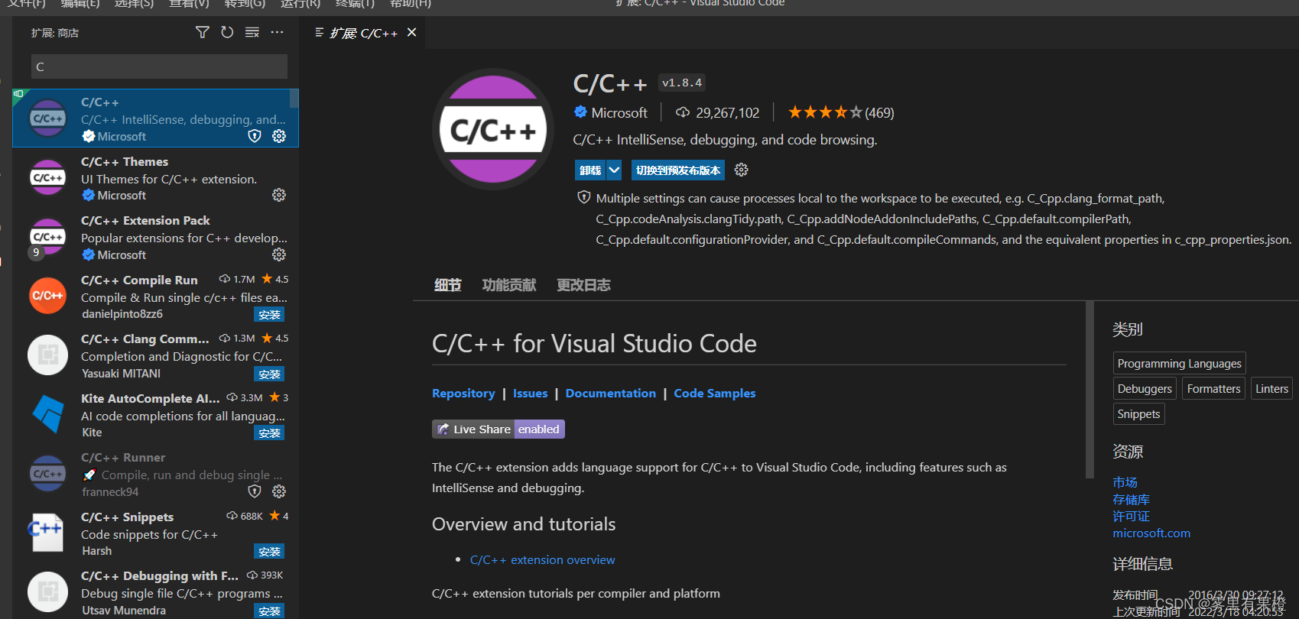Open the extensions view more actions menu
Viewport: 1299px width, 619px height.
(x=277, y=32)
